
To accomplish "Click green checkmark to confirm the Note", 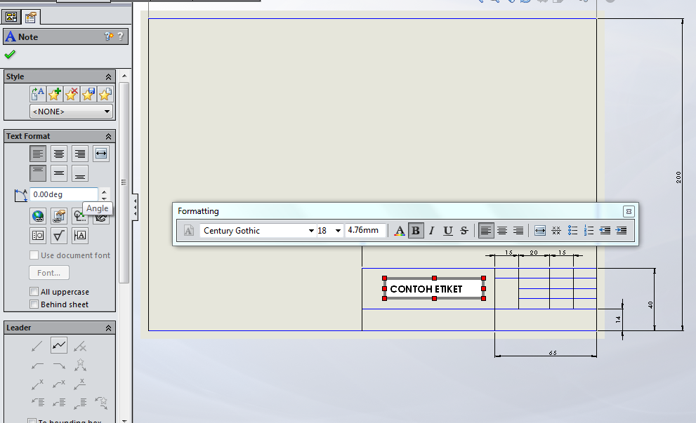I will [9, 54].
